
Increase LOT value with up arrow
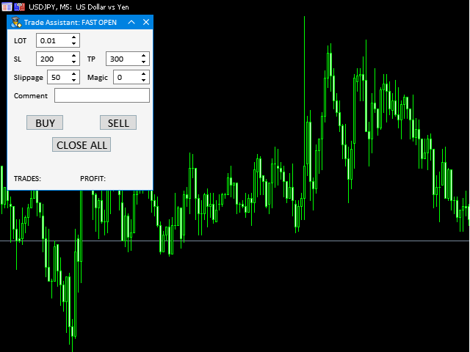click(x=73, y=37)
